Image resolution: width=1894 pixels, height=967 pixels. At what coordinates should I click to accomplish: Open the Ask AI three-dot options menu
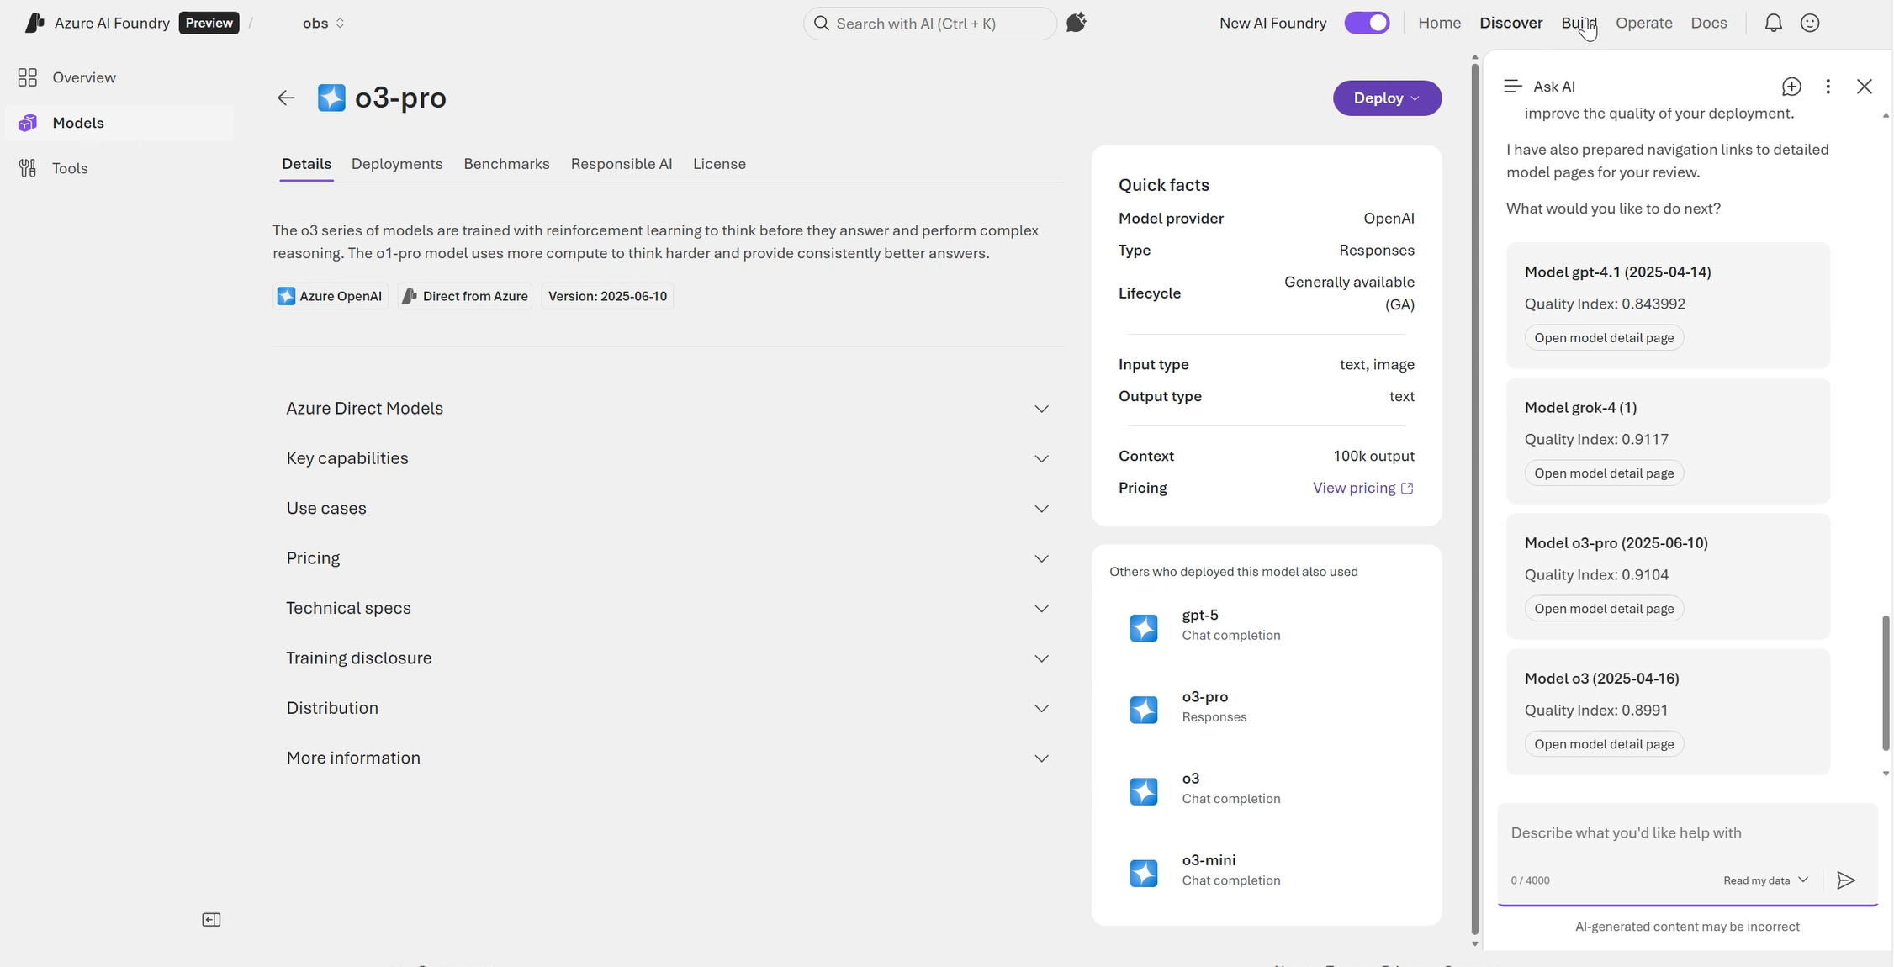(1827, 86)
